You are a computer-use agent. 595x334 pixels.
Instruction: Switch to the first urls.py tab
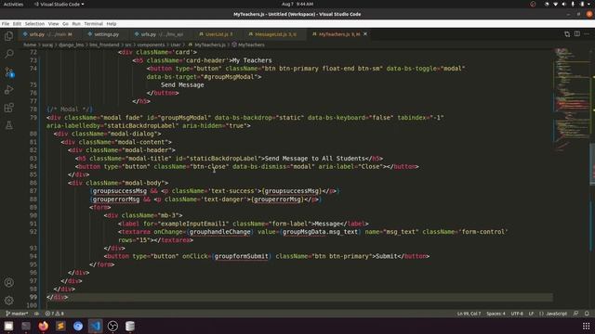pyautogui.click(x=50, y=34)
